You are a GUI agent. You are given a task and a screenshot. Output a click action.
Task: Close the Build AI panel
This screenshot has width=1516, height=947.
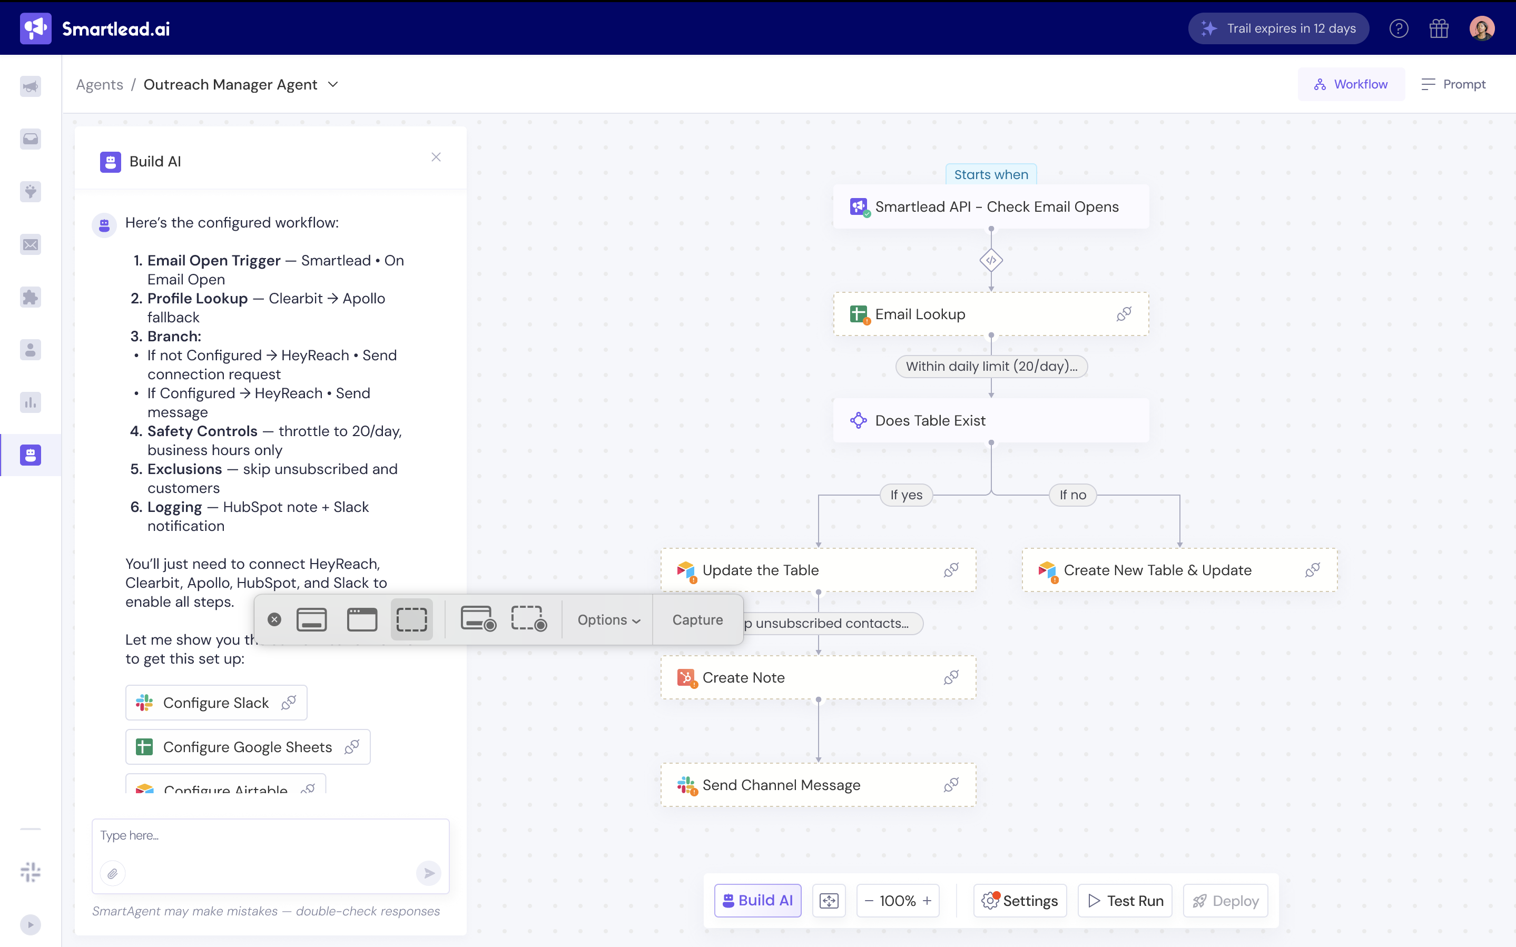pyautogui.click(x=437, y=157)
